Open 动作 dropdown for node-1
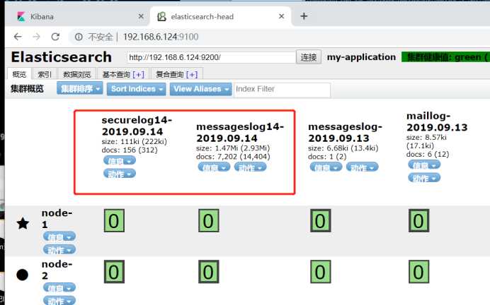The height and width of the screenshot is (305, 490). coord(59,249)
